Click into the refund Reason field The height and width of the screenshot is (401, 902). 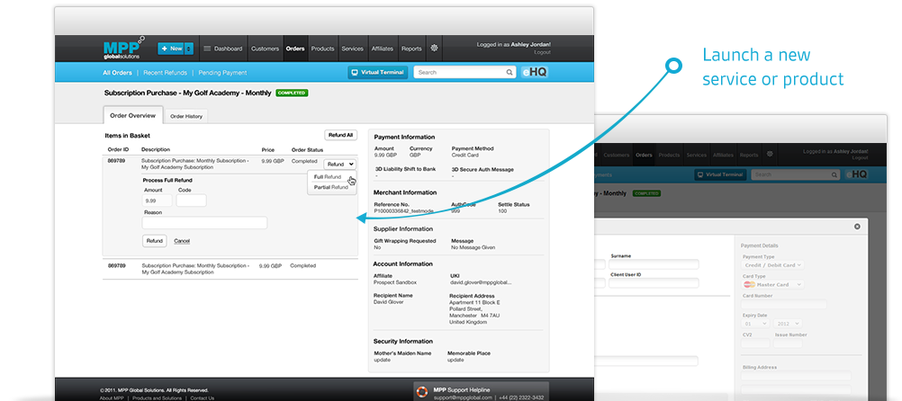tap(205, 222)
